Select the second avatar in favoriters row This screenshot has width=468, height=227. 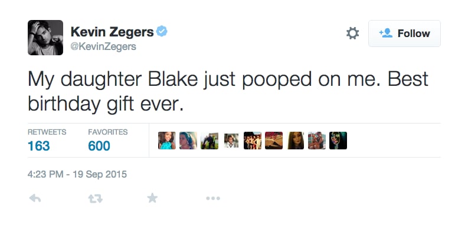(188, 141)
